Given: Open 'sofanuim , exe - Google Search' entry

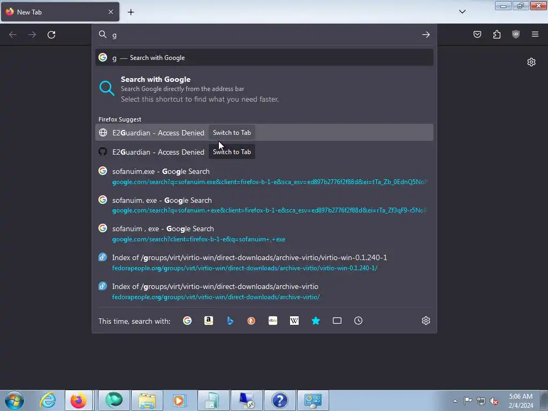Looking at the screenshot, I should pos(264,233).
